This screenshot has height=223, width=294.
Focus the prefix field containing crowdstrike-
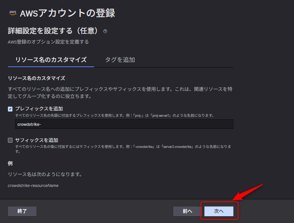click(124, 124)
